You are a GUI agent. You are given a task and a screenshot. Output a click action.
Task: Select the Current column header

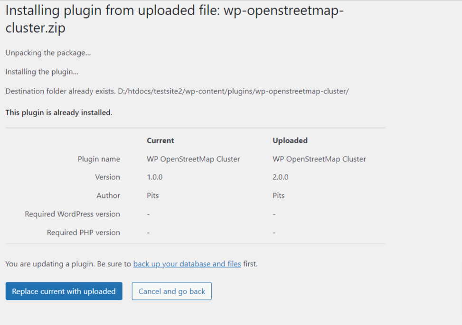[160, 140]
